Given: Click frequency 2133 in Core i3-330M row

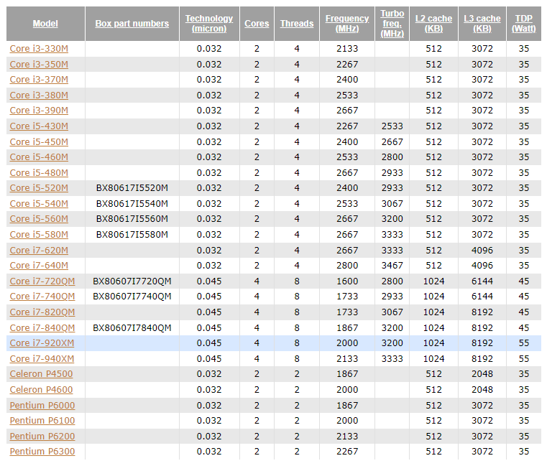Looking at the screenshot, I should click(347, 49).
